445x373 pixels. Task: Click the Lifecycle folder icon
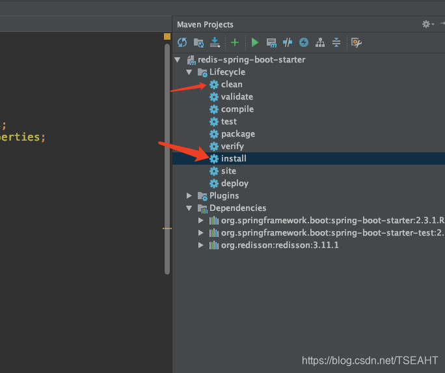pyautogui.click(x=202, y=72)
